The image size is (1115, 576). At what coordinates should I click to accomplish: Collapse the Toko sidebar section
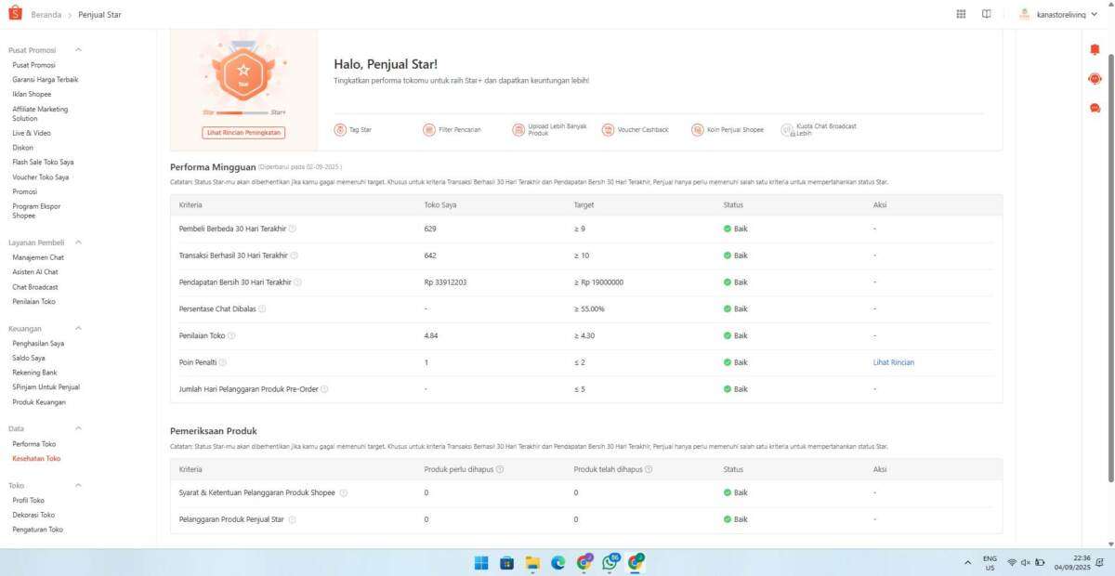point(78,485)
